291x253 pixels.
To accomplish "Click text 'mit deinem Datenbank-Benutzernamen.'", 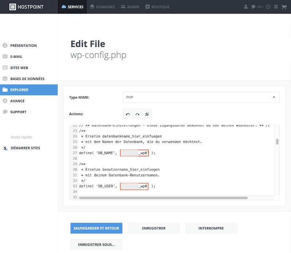I will [122, 175].
